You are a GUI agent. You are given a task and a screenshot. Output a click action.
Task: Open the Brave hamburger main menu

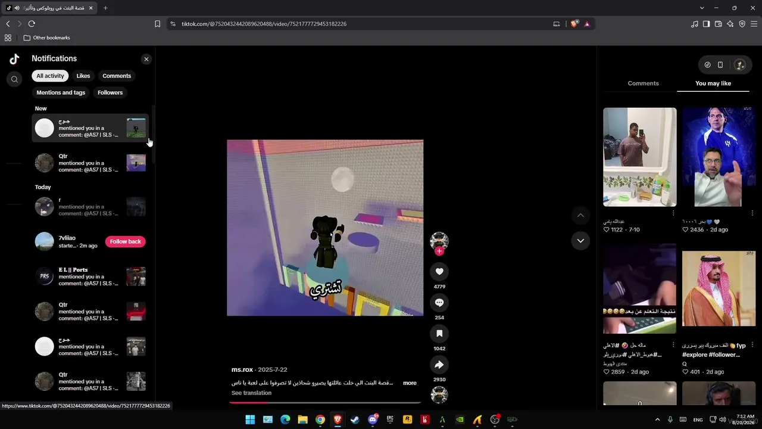tap(754, 24)
